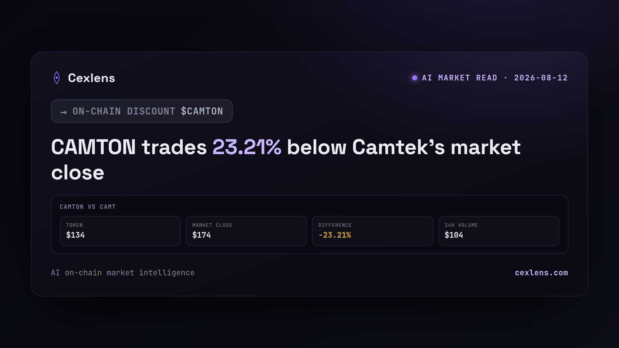Click the word close in headline

[x=78, y=172]
